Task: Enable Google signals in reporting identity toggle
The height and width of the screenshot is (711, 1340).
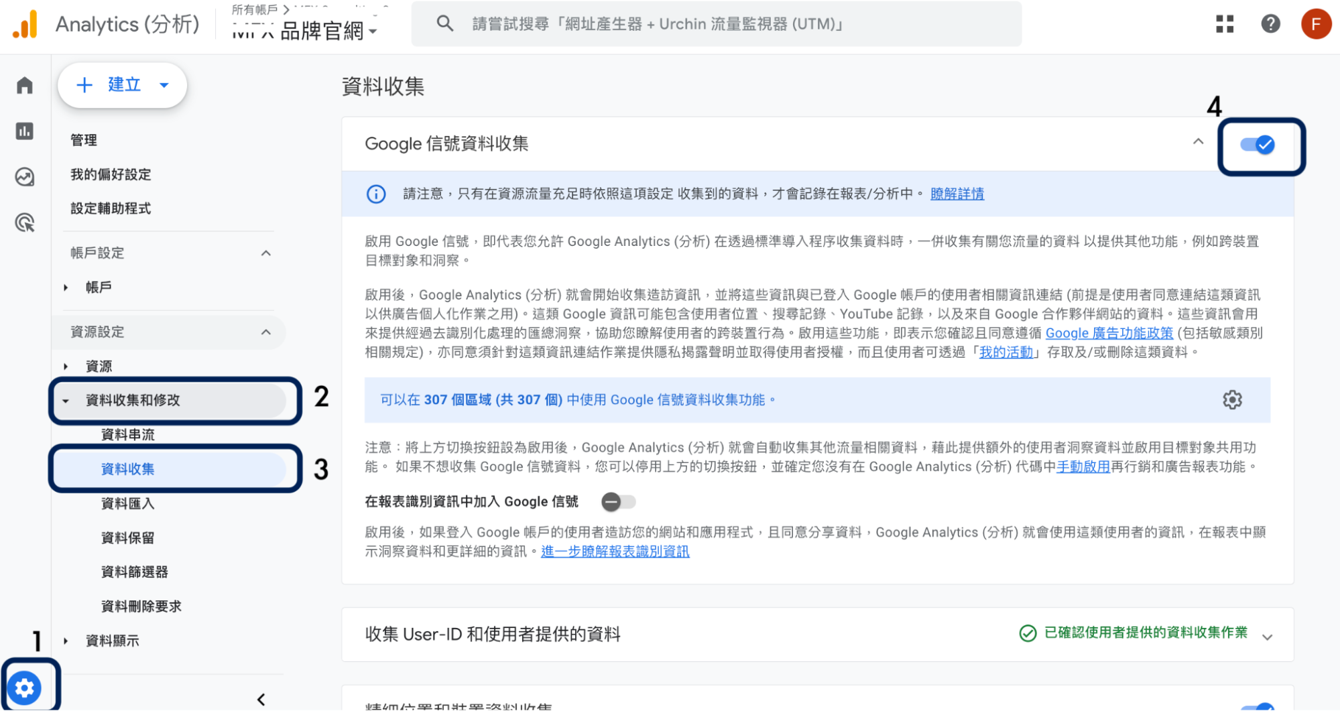Action: 618,501
